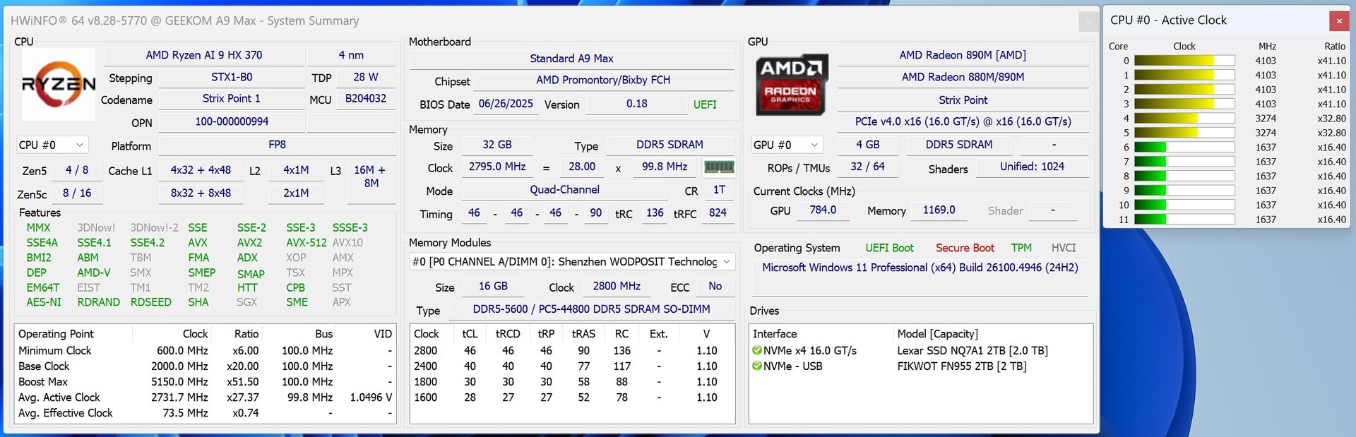
Task: Click the 28 W TDP value
Action: [x=366, y=77]
